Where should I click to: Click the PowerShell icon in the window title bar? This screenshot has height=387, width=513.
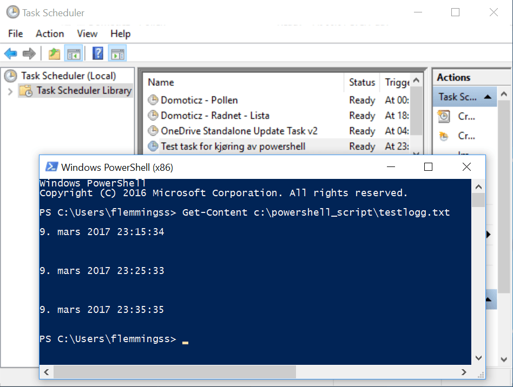coord(52,167)
